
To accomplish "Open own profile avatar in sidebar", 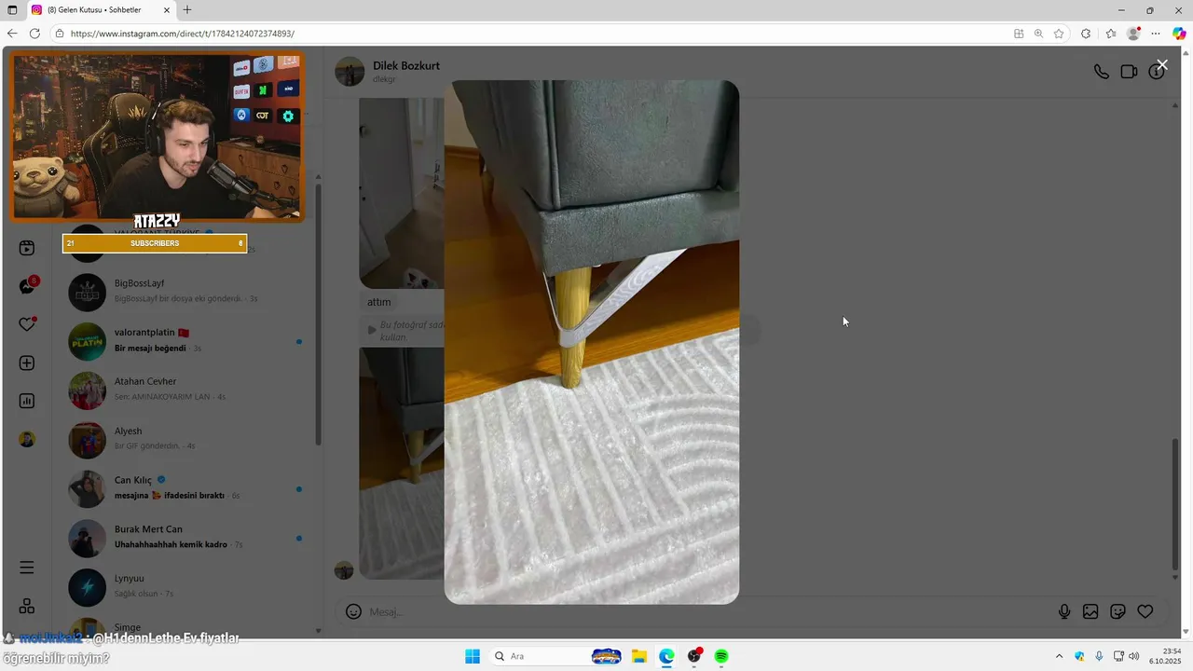I will click(x=27, y=439).
